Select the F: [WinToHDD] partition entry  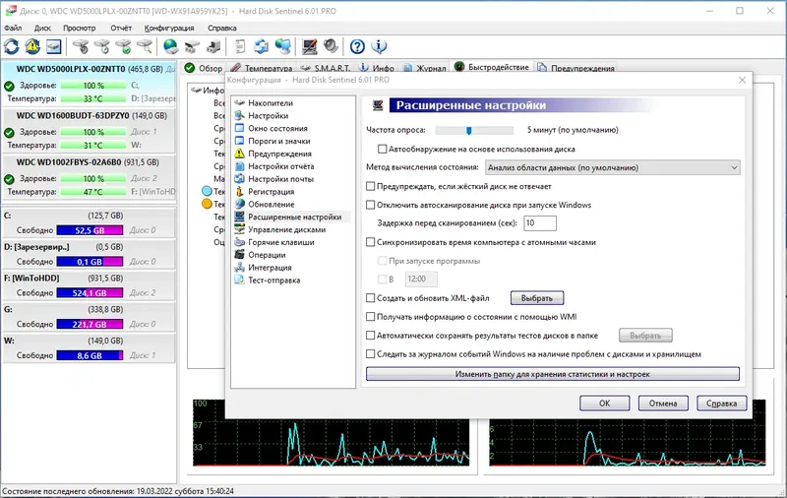(90, 285)
